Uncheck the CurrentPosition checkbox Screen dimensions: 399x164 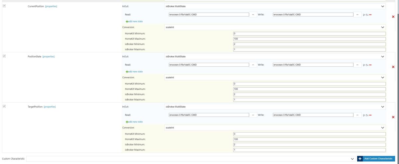[4, 6]
